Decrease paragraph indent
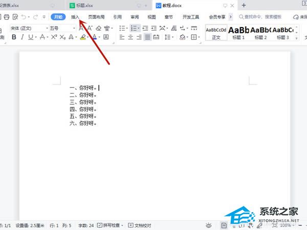 click(145, 28)
